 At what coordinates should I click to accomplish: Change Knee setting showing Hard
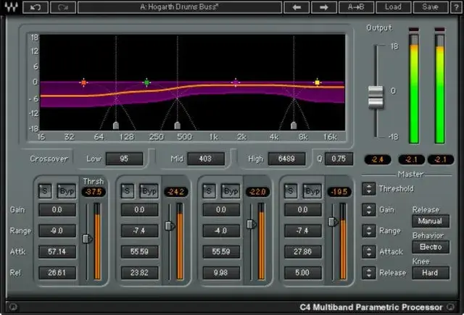point(431,273)
